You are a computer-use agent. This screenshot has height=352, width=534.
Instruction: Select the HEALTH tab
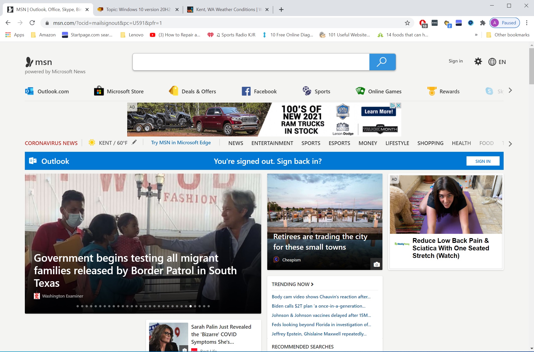(461, 143)
